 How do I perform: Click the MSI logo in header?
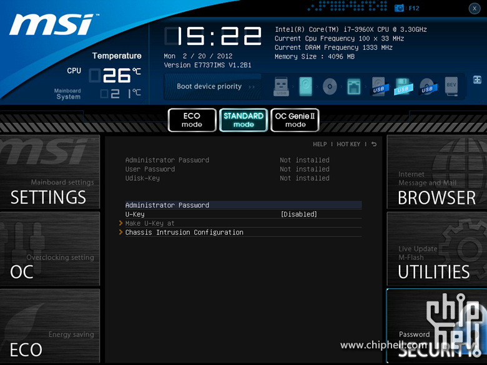coord(54,24)
